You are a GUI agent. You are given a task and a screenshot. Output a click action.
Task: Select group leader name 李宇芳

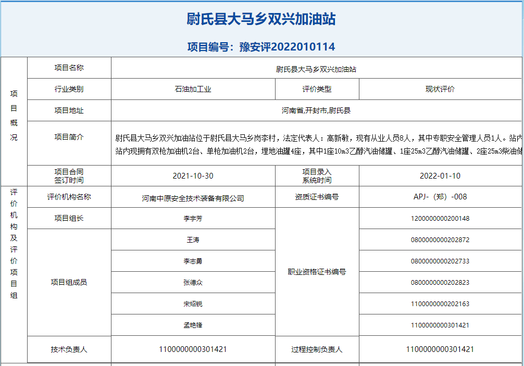[x=193, y=218]
